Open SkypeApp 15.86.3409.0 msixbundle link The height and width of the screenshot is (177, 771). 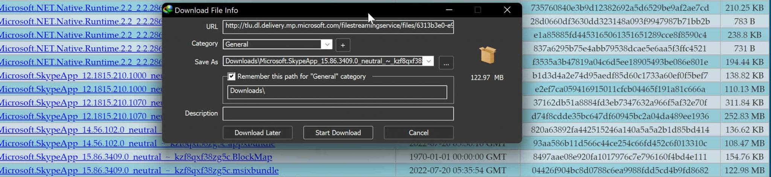point(139,171)
